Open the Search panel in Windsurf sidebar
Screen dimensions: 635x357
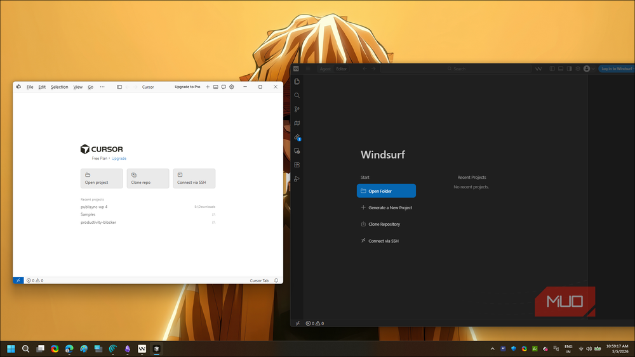(297, 95)
